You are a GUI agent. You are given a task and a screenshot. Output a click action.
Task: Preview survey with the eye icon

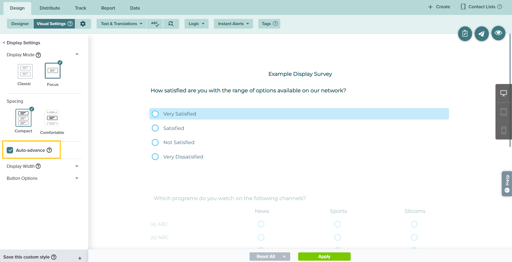[498, 33]
